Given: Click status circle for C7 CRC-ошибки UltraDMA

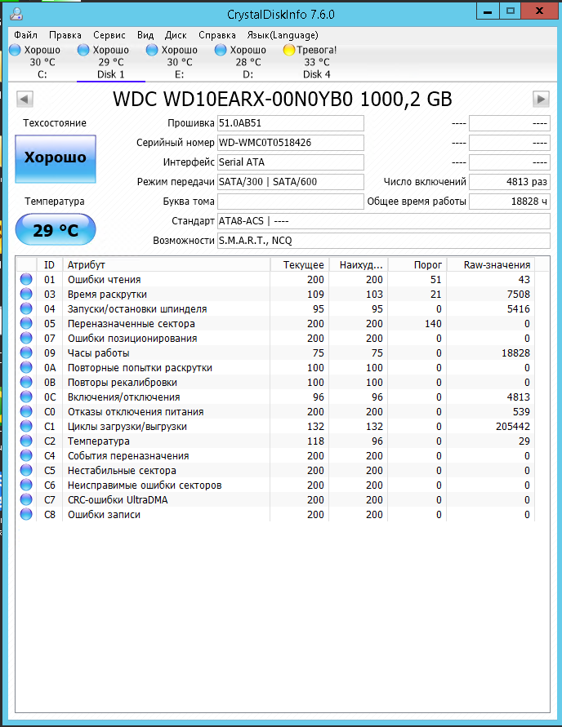Looking at the screenshot, I should [26, 499].
